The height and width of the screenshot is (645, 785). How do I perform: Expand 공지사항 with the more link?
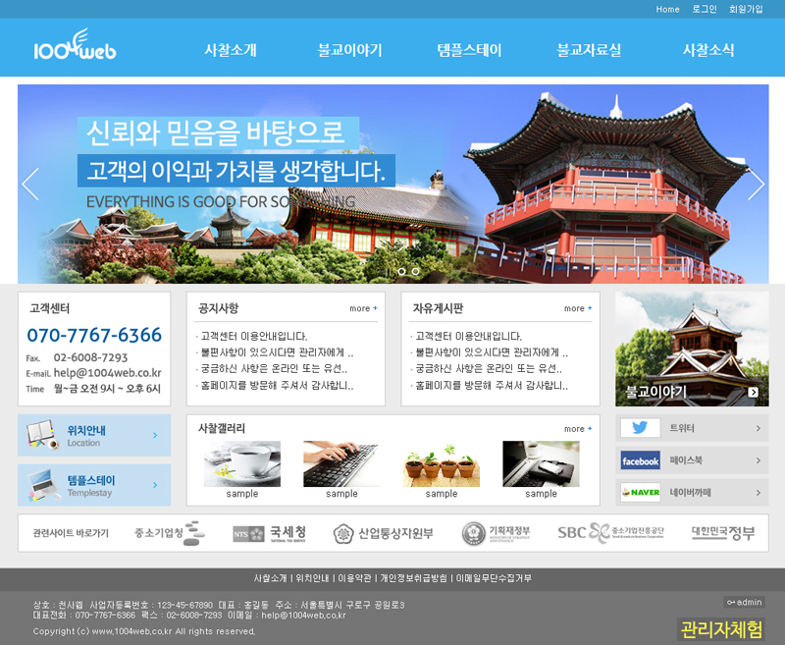(363, 308)
